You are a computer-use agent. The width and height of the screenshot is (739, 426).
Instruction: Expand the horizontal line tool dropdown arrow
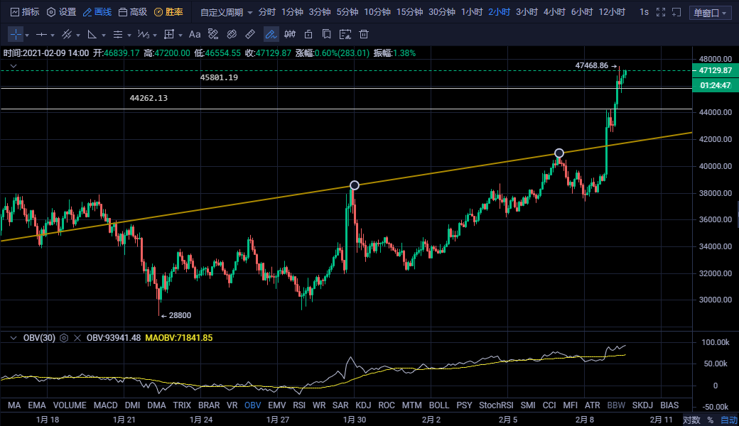point(53,35)
